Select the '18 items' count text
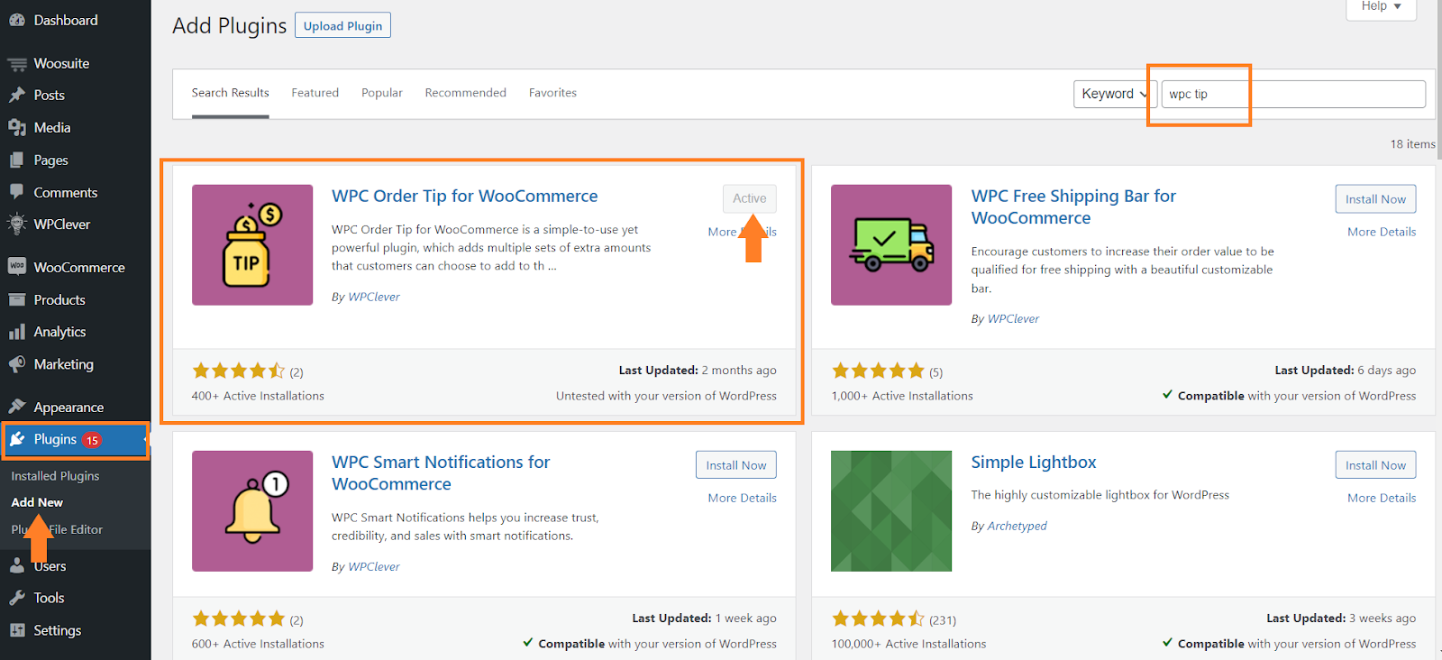The image size is (1442, 660). pos(1412,143)
